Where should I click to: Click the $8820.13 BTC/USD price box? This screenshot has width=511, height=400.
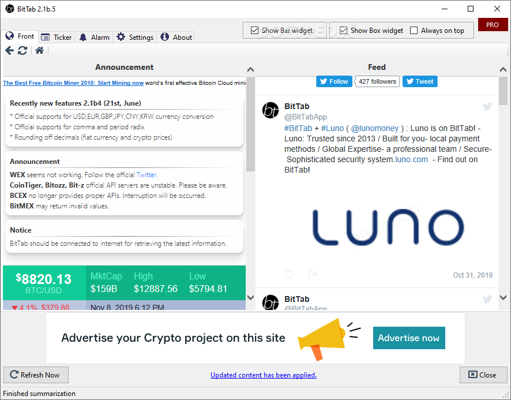tap(44, 283)
